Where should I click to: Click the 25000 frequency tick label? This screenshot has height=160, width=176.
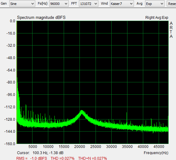point(96,147)
